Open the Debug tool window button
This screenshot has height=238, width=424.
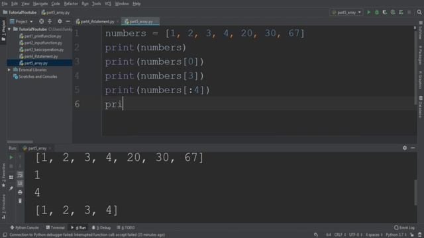101,227
